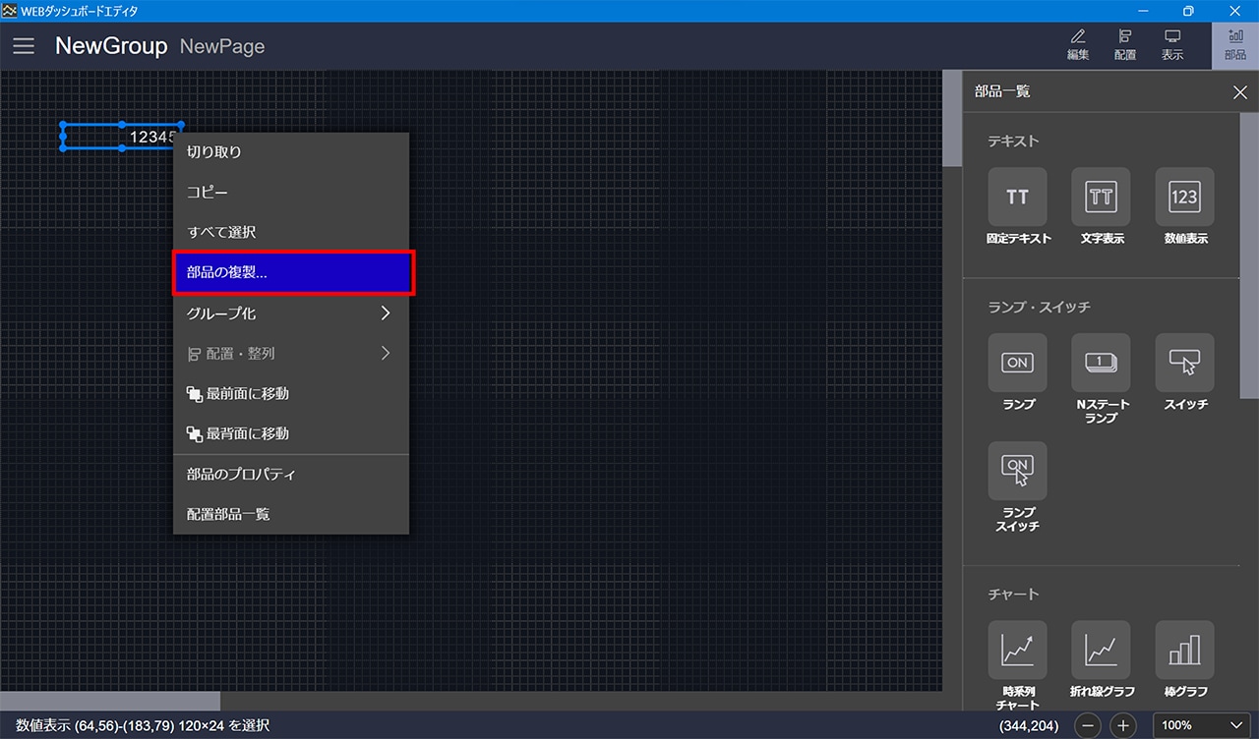The image size is (1259, 739).
Task: Click the zoom out minus button
Action: click(1088, 725)
